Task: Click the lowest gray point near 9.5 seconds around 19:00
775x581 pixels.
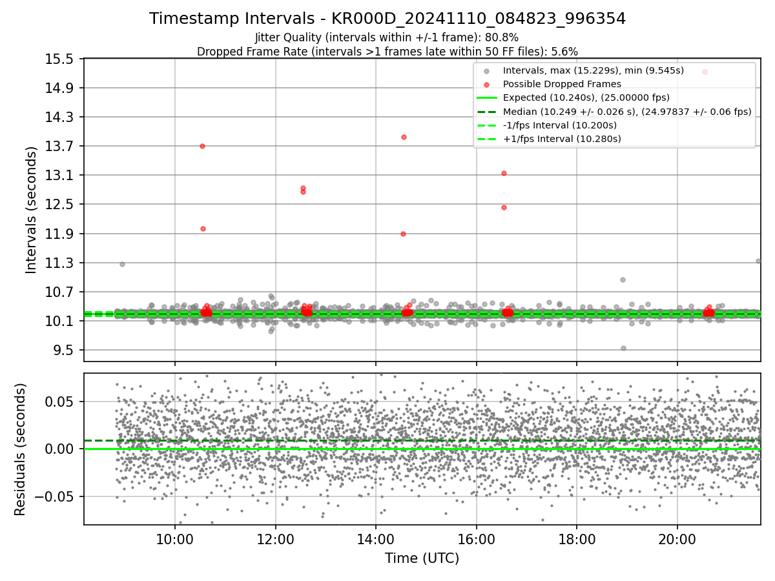Action: point(623,348)
